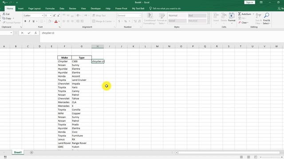Apply the fill color paint bucket
The width and height of the screenshot is (284, 159).
(x=50, y=21)
